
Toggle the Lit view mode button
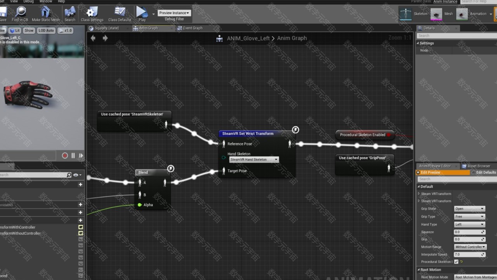pos(15,30)
